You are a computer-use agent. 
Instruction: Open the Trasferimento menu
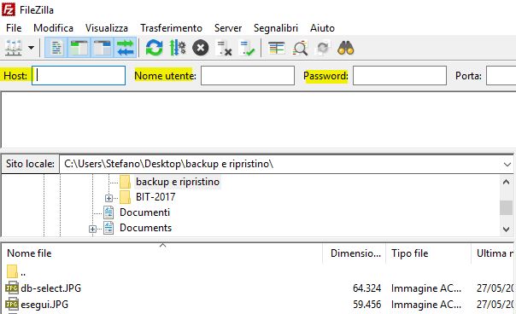point(171,28)
